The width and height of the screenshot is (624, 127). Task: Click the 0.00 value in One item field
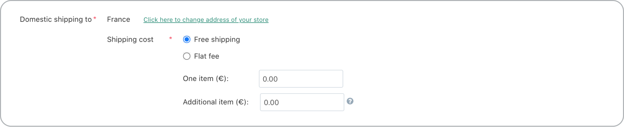(x=270, y=79)
